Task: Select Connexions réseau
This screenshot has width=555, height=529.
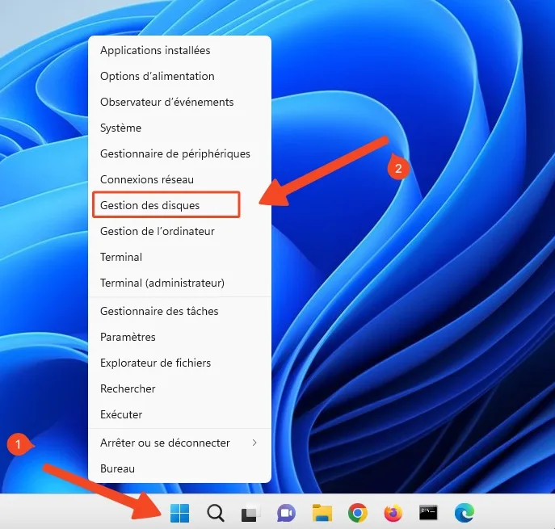Action: click(x=180, y=179)
